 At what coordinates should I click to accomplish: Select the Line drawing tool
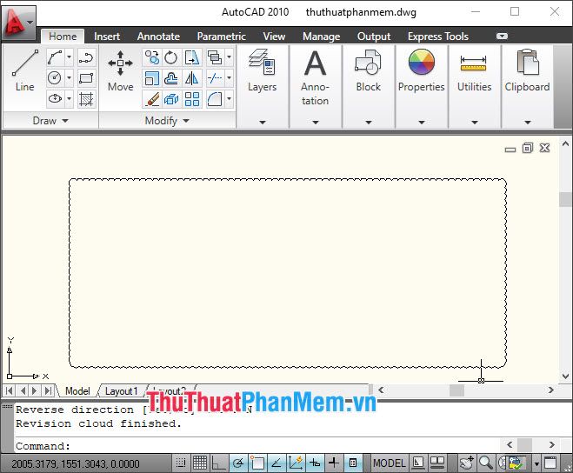[x=25, y=70]
